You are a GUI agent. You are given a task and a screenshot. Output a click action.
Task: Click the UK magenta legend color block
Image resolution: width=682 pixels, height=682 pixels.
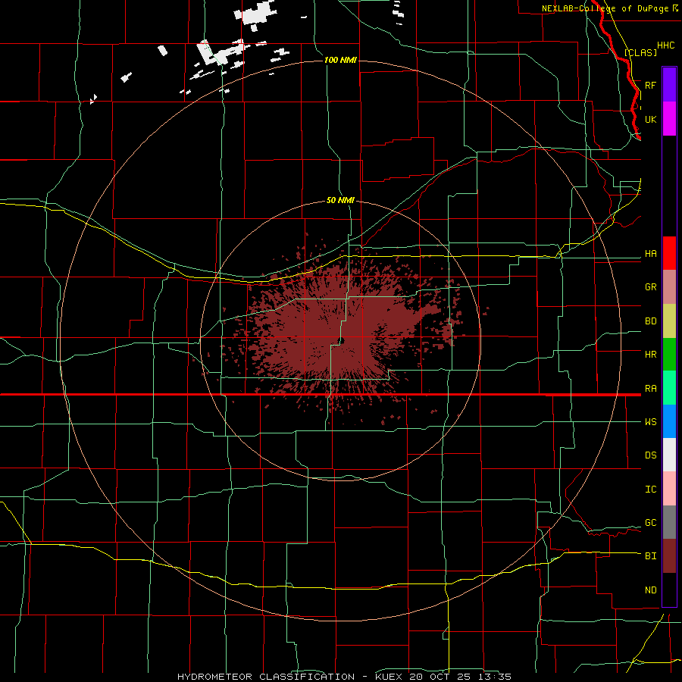point(669,119)
